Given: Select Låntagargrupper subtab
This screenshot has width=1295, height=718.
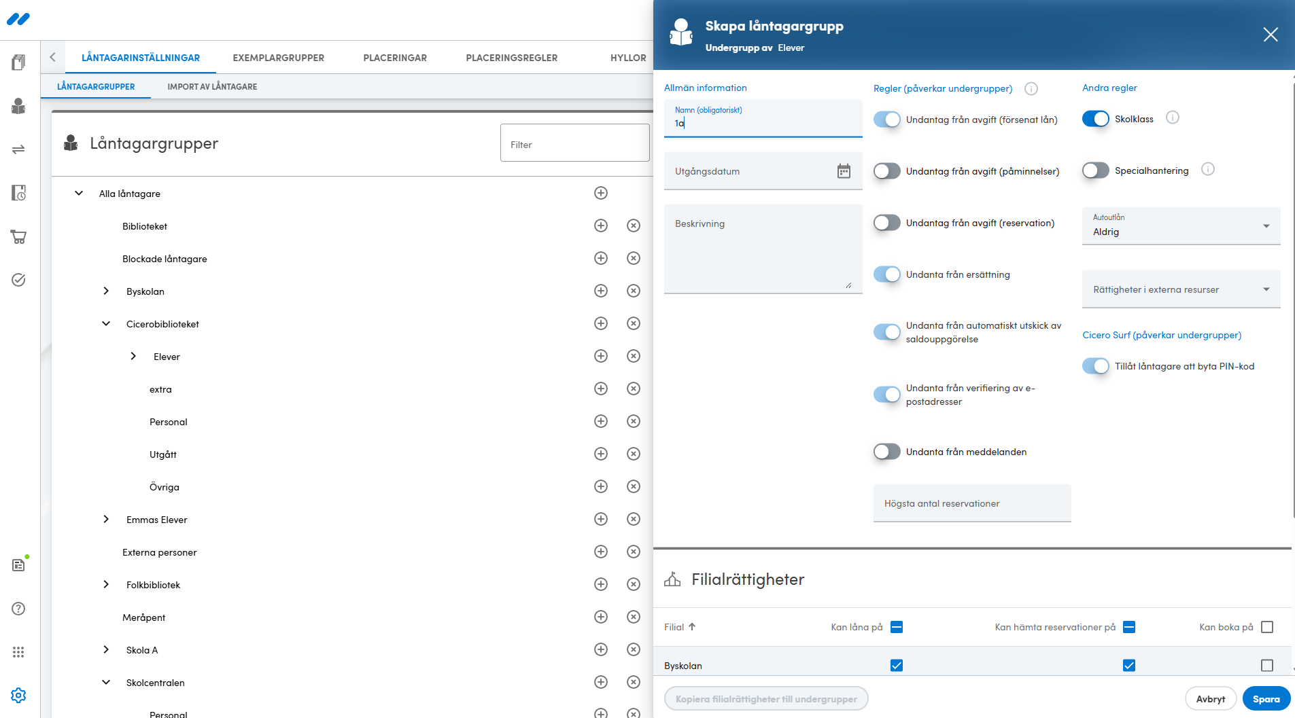Looking at the screenshot, I should [96, 86].
